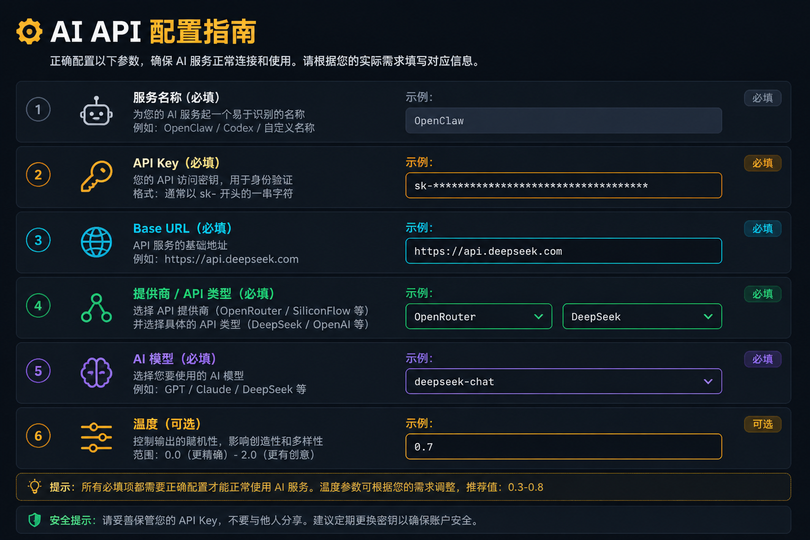Click text 您的 API 访问密钥，用于身份验证
Screen dimensions: 810x540
pyautogui.click(x=213, y=180)
